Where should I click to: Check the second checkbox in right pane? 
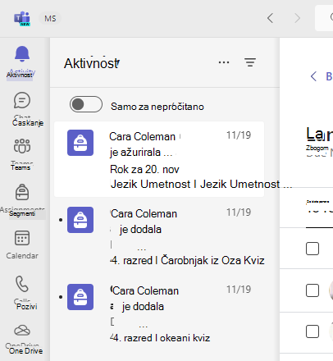[x=312, y=290]
